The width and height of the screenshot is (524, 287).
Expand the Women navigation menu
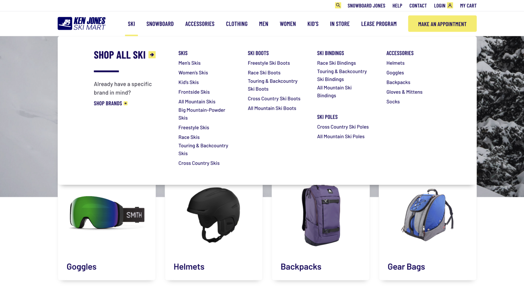pyautogui.click(x=288, y=24)
